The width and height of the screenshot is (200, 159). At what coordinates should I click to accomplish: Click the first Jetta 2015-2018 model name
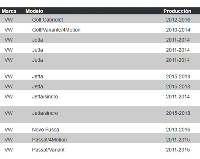(38, 77)
